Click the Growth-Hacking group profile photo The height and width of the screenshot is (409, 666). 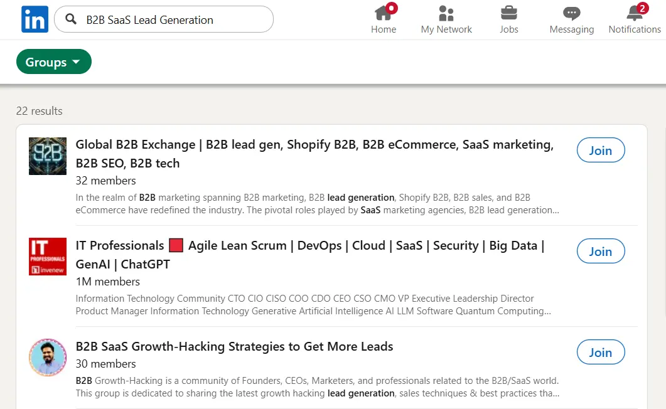48,357
